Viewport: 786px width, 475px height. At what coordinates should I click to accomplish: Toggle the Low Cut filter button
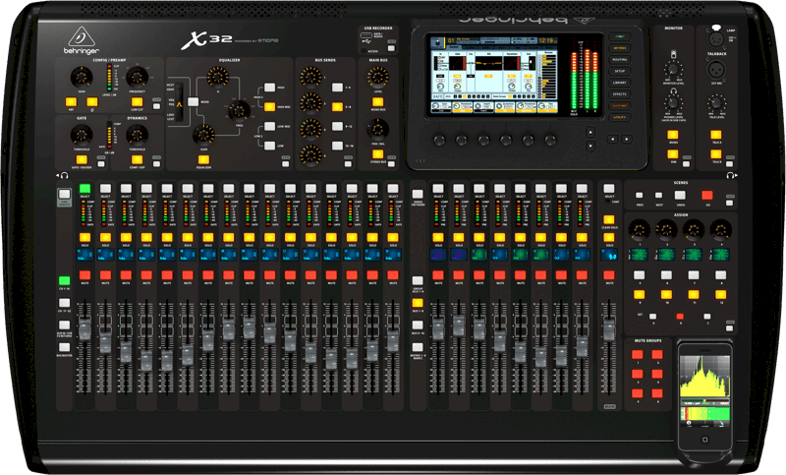pyautogui.click(x=136, y=101)
